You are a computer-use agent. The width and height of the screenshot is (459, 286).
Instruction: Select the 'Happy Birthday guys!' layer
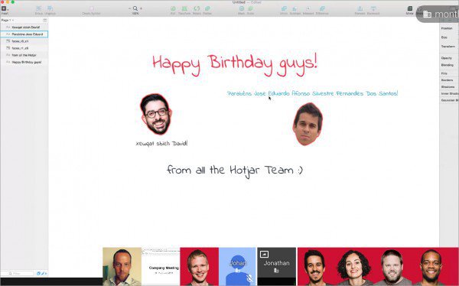click(x=24, y=62)
